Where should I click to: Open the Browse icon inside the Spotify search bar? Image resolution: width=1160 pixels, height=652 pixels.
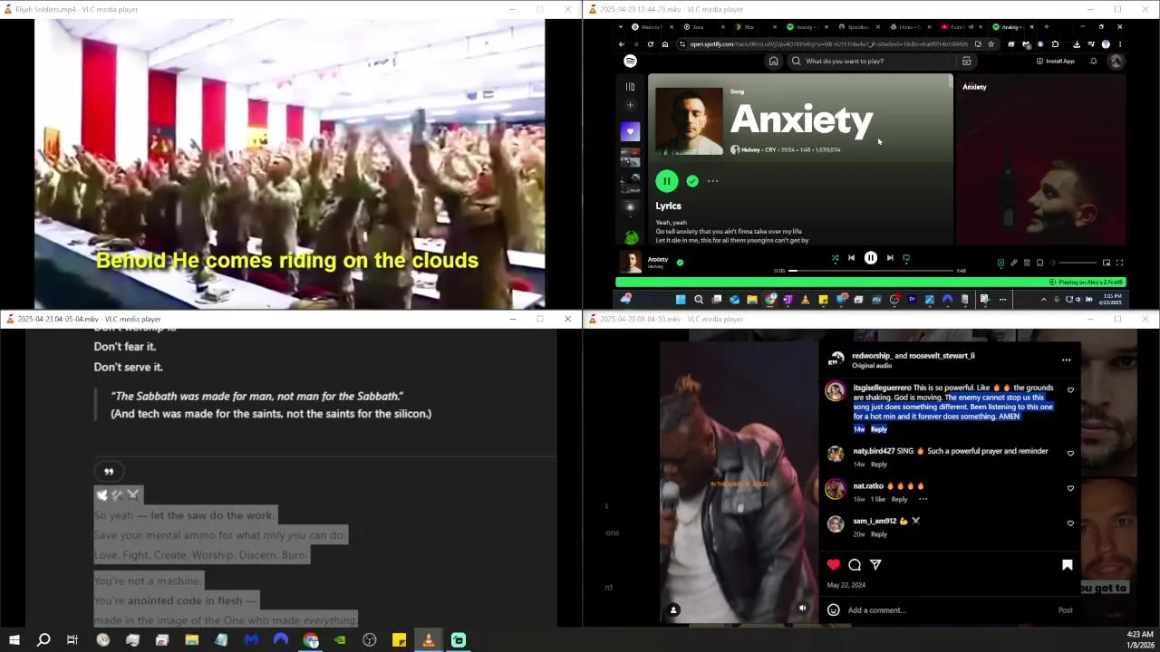(x=966, y=61)
